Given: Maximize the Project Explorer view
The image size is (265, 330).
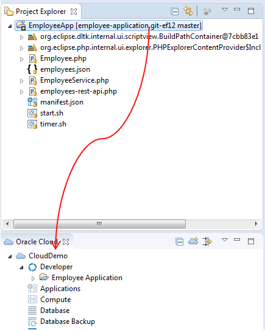Looking at the screenshot, I should (x=251, y=11).
